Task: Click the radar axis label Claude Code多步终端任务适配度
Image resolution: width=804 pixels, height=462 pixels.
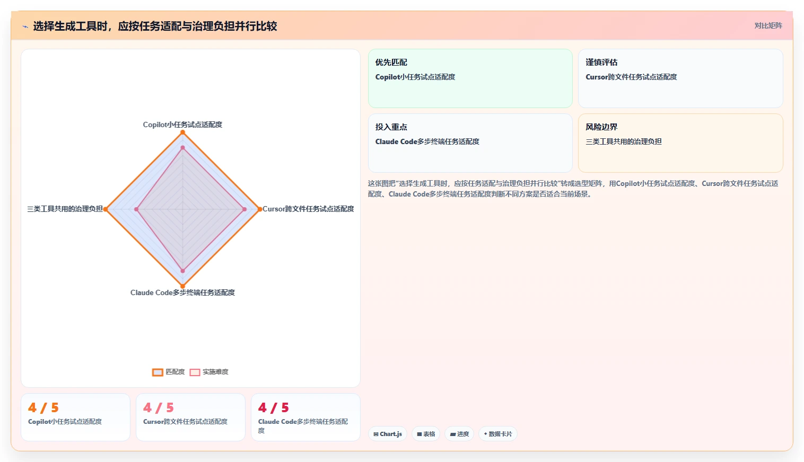Action: pyautogui.click(x=182, y=292)
